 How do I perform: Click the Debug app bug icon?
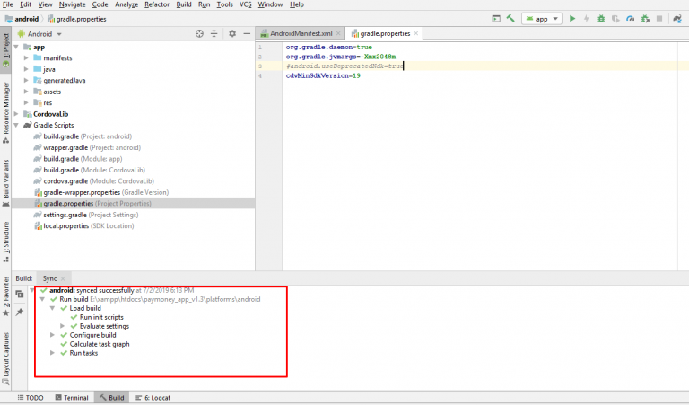pyautogui.click(x=601, y=18)
